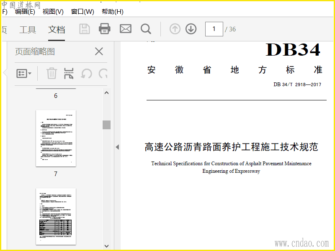The width and height of the screenshot is (335, 251).
Task: Click thumbnail scrollbar up arrow
Action: [x=107, y=93]
